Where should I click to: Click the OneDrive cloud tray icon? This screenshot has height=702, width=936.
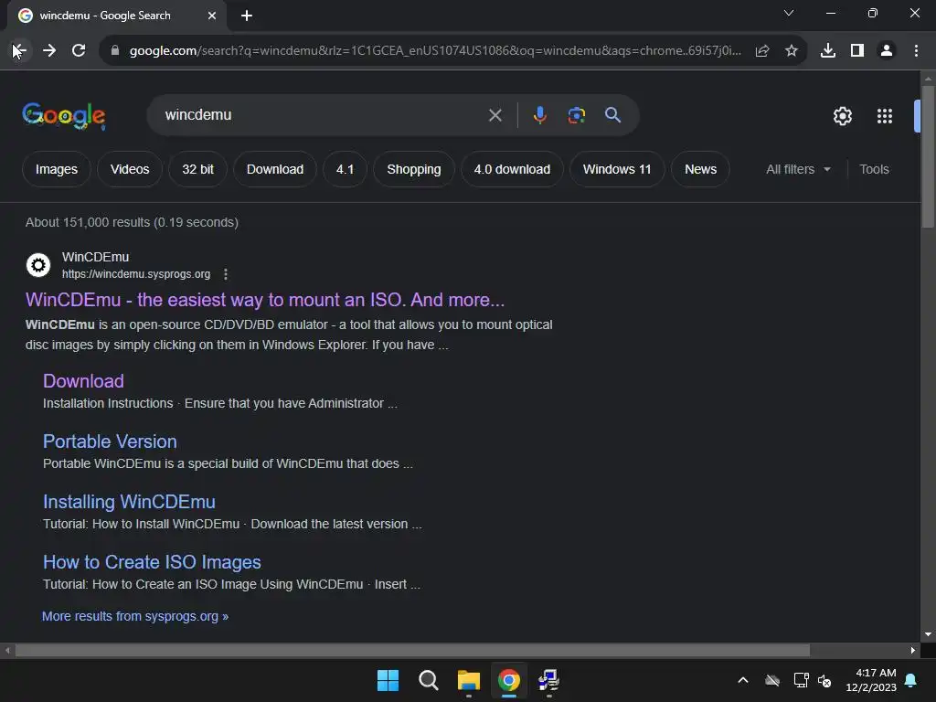(x=772, y=680)
